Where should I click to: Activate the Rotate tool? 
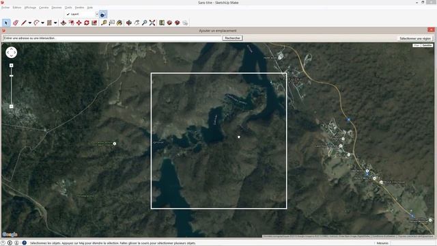87,23
